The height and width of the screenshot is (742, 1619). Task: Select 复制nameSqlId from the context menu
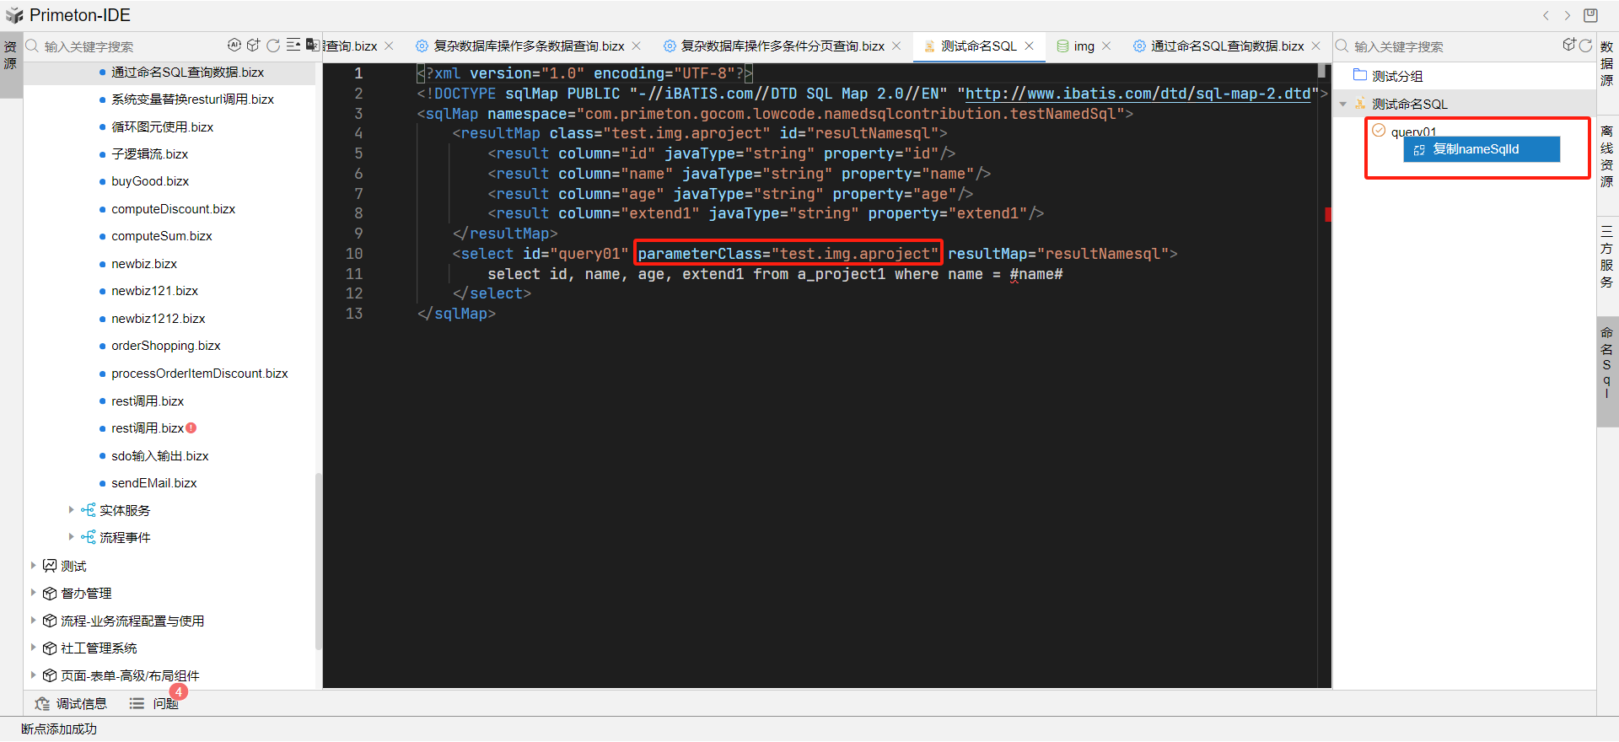[x=1482, y=150]
